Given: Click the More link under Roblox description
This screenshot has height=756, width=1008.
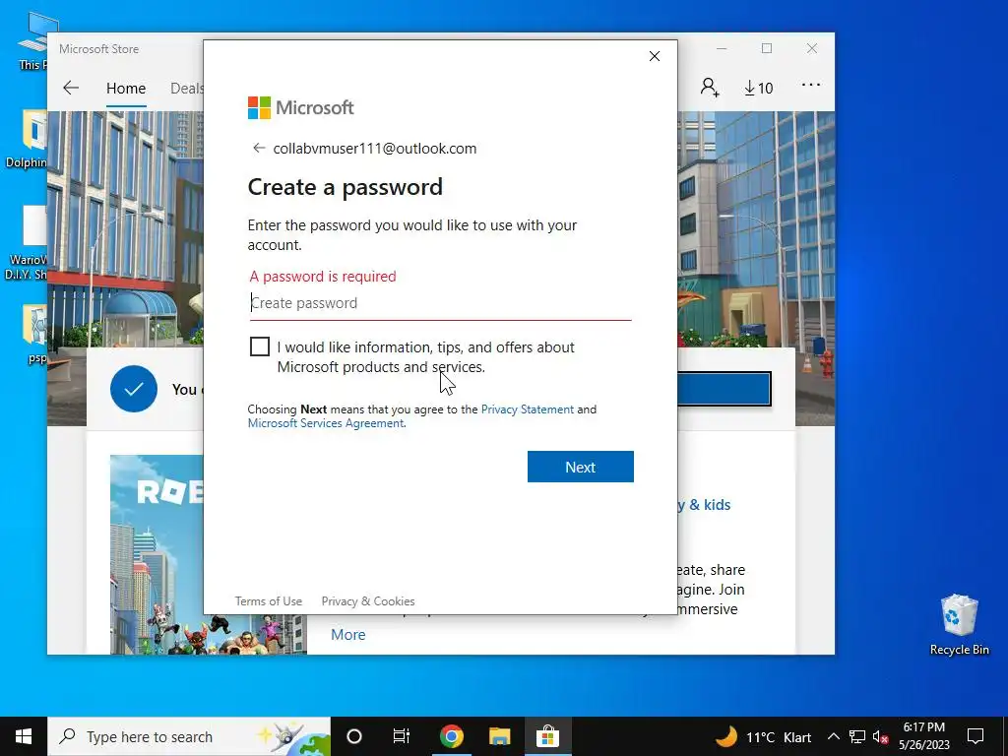Looking at the screenshot, I should coord(347,635).
